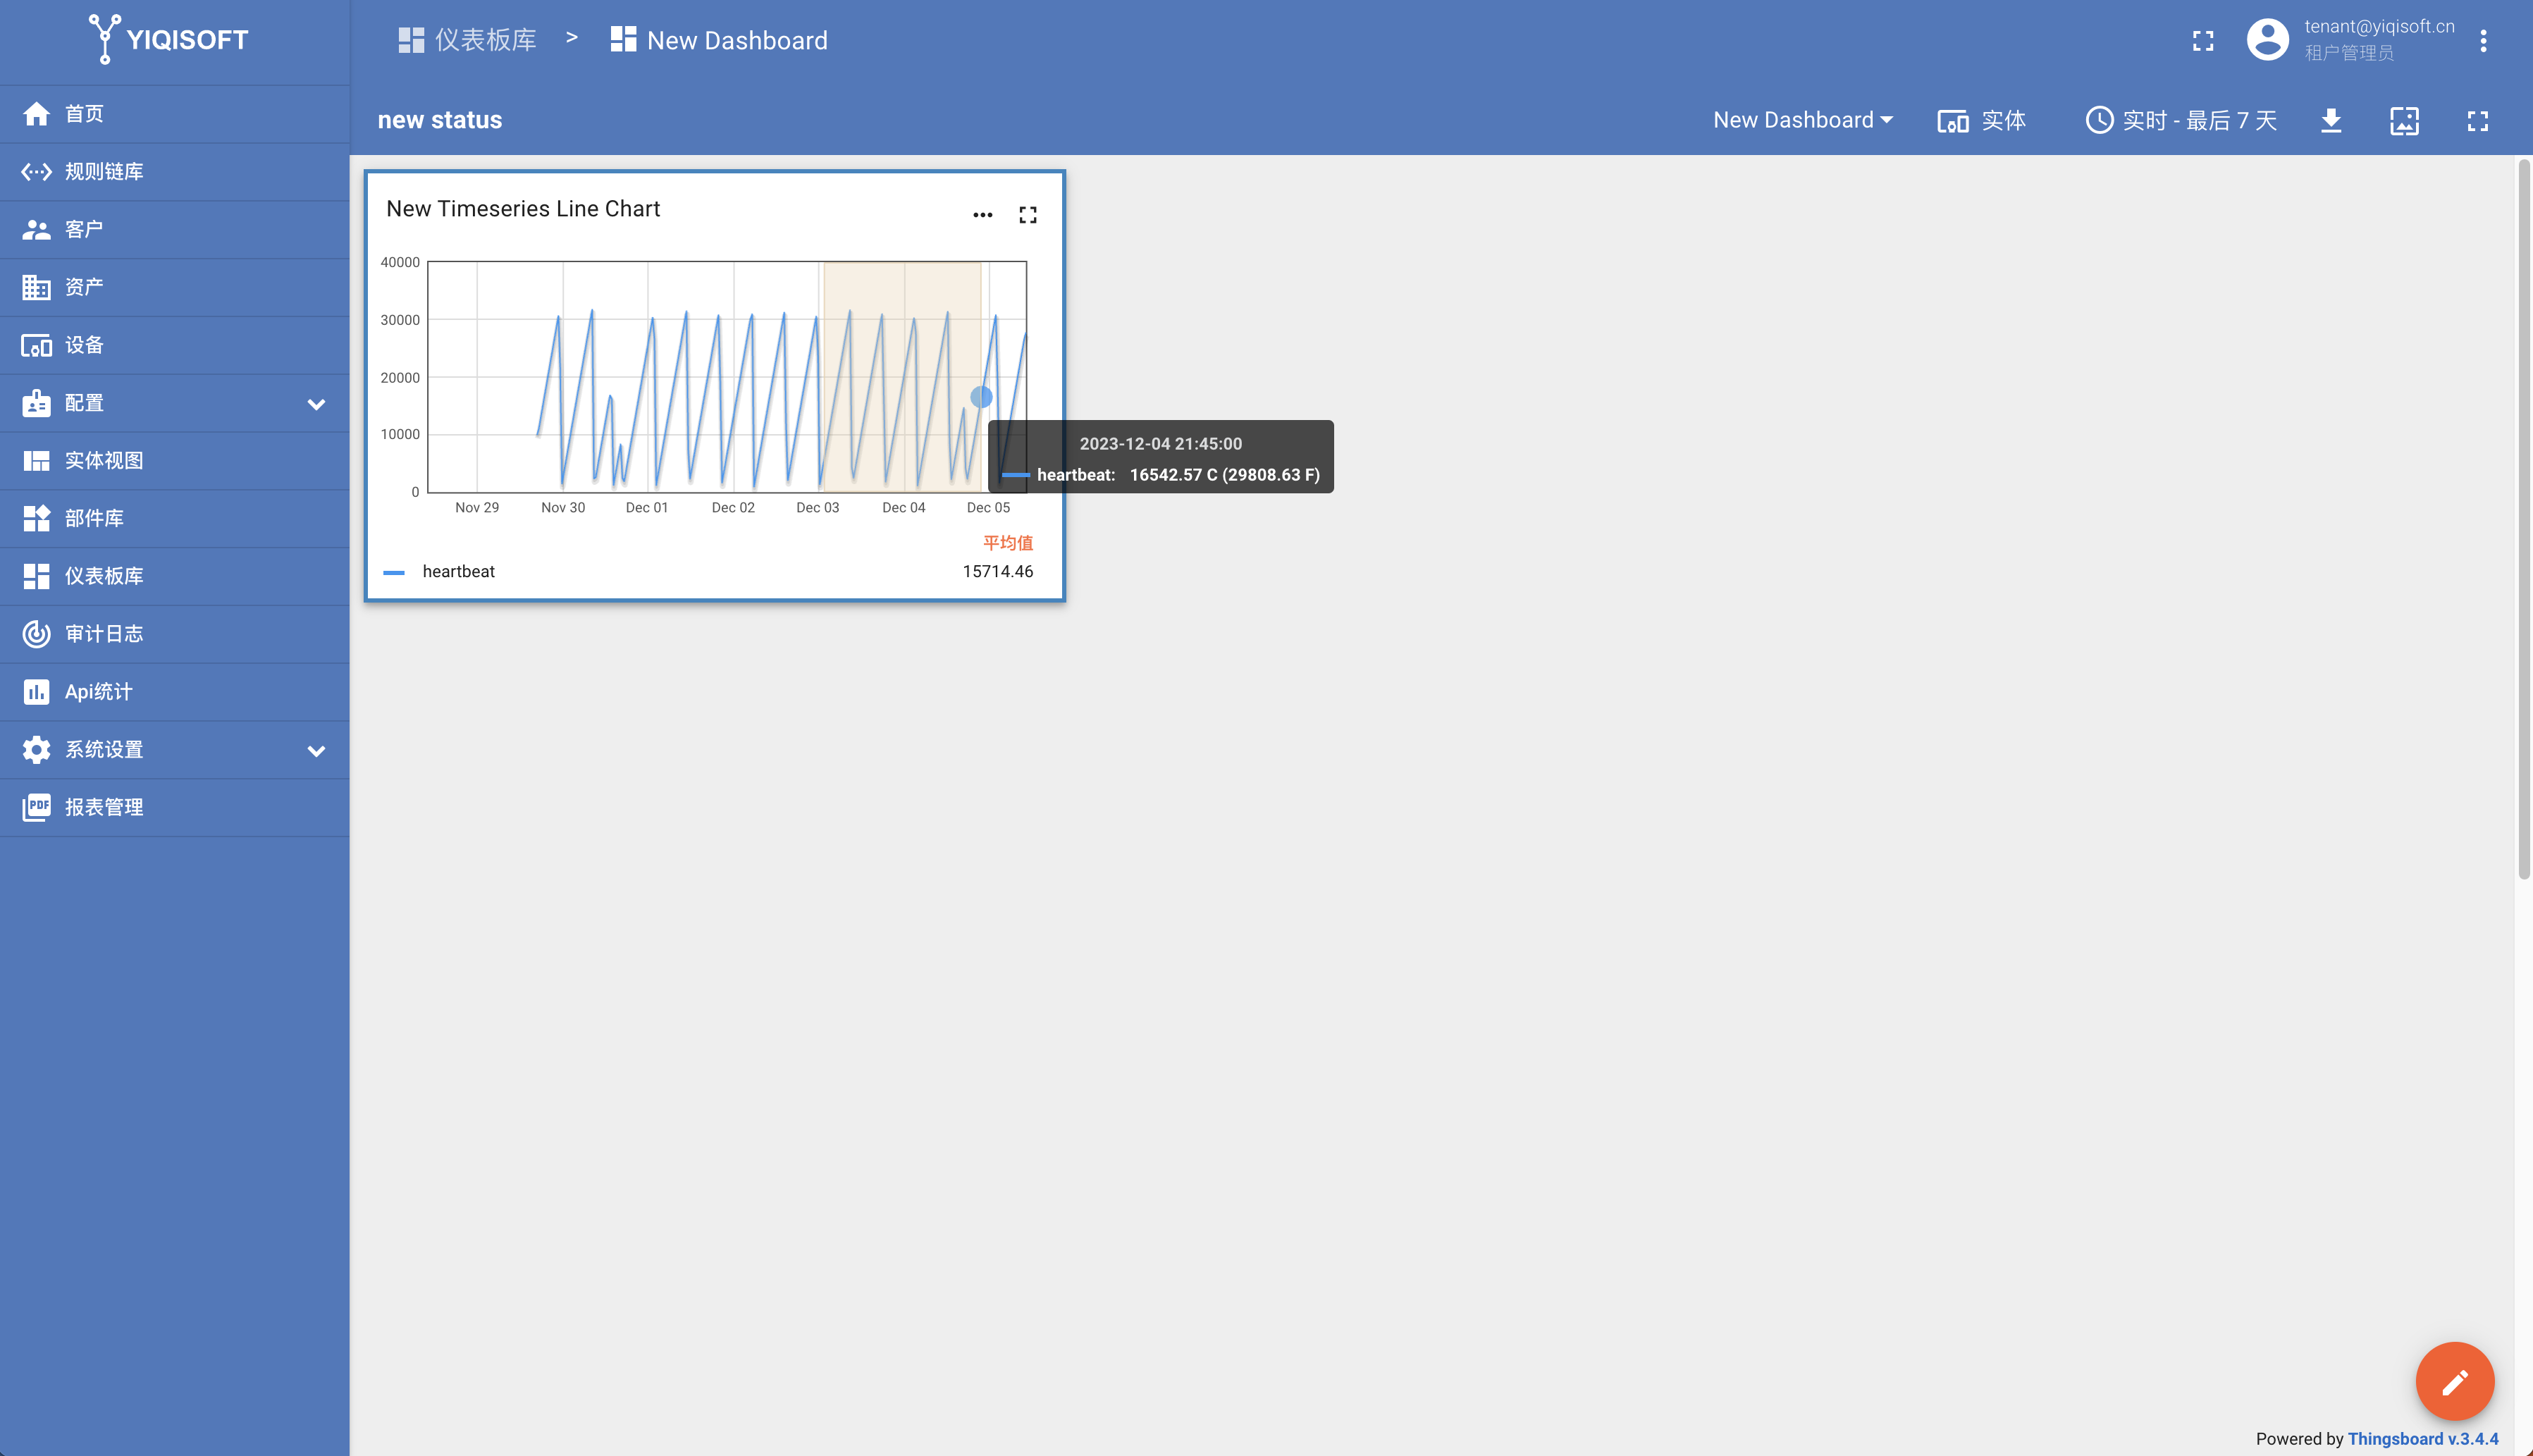Screen dimensions: 2533x1456
Task: Toggle heartbeat series in chart legend
Action: click(x=458, y=571)
